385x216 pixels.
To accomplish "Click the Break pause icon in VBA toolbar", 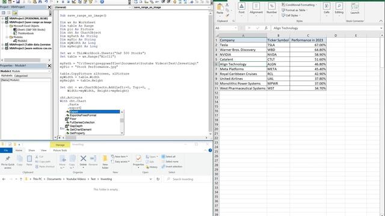I will pyautogui.click(x=63, y=2).
